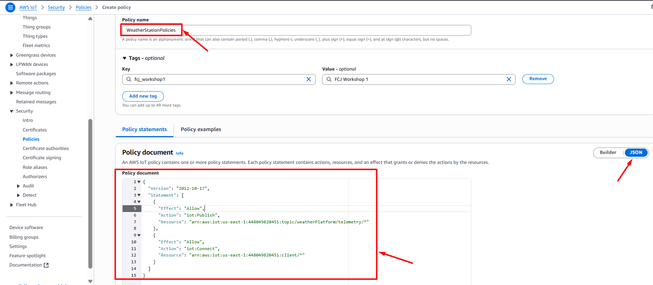Expand Greengrass devices in sidebar
The image size is (653, 285).
click(12, 55)
